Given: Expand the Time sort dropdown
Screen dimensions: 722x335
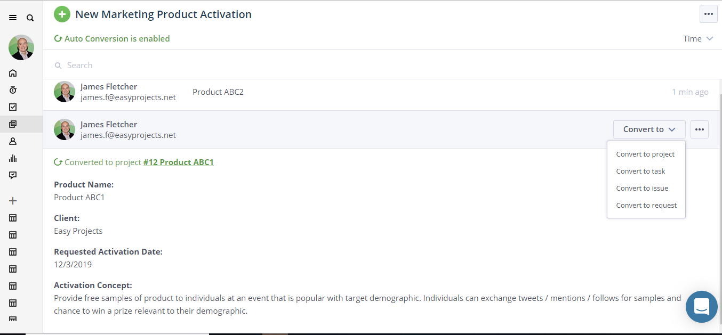Looking at the screenshot, I should (698, 38).
